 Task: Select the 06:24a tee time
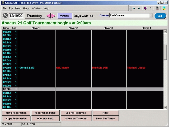click(7, 43)
